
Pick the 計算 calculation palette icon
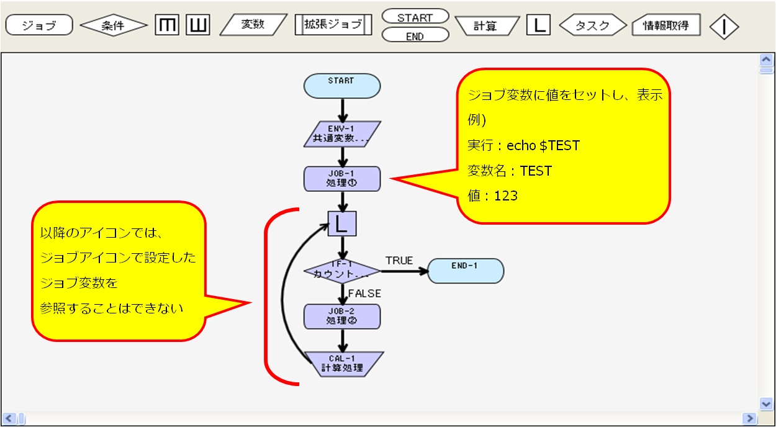[x=487, y=25]
